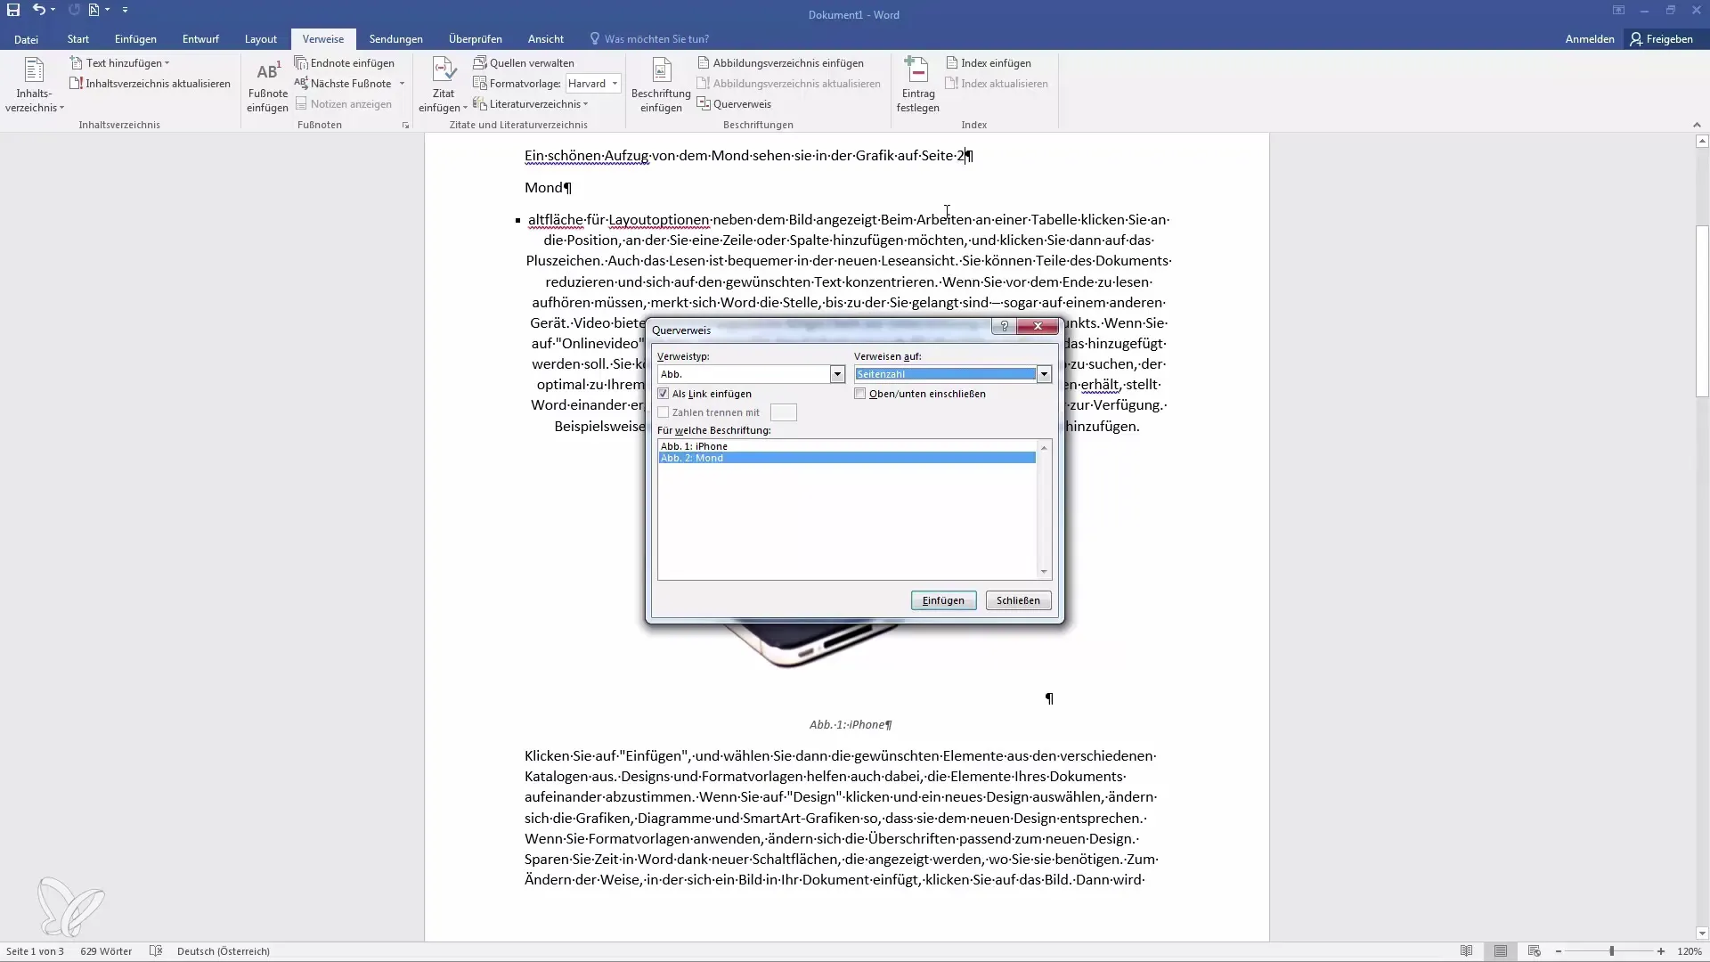This screenshot has height=962, width=1710.
Task: Click Freigeben share button
Action: pos(1662,39)
